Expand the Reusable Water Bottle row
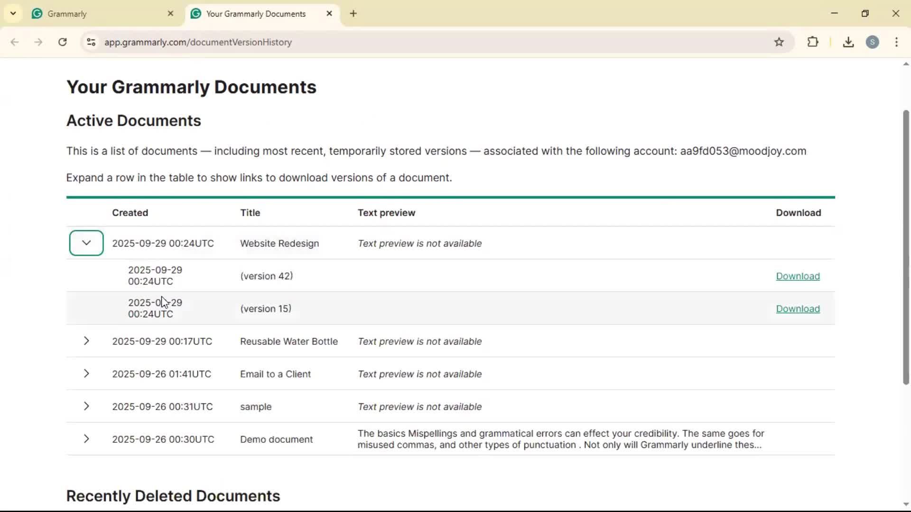Viewport: 911px width, 512px height. point(86,341)
